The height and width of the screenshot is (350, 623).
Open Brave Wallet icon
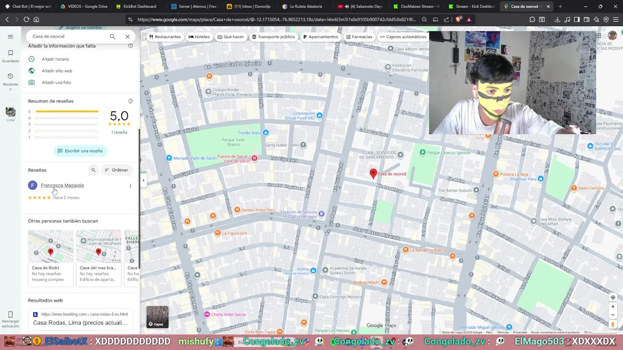(586, 19)
